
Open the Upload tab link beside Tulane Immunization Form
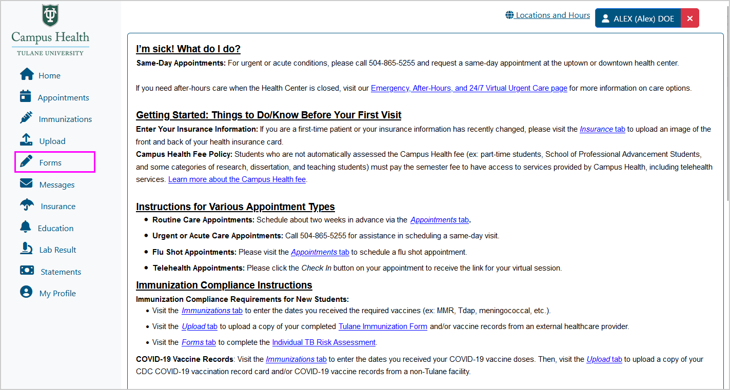pos(200,326)
